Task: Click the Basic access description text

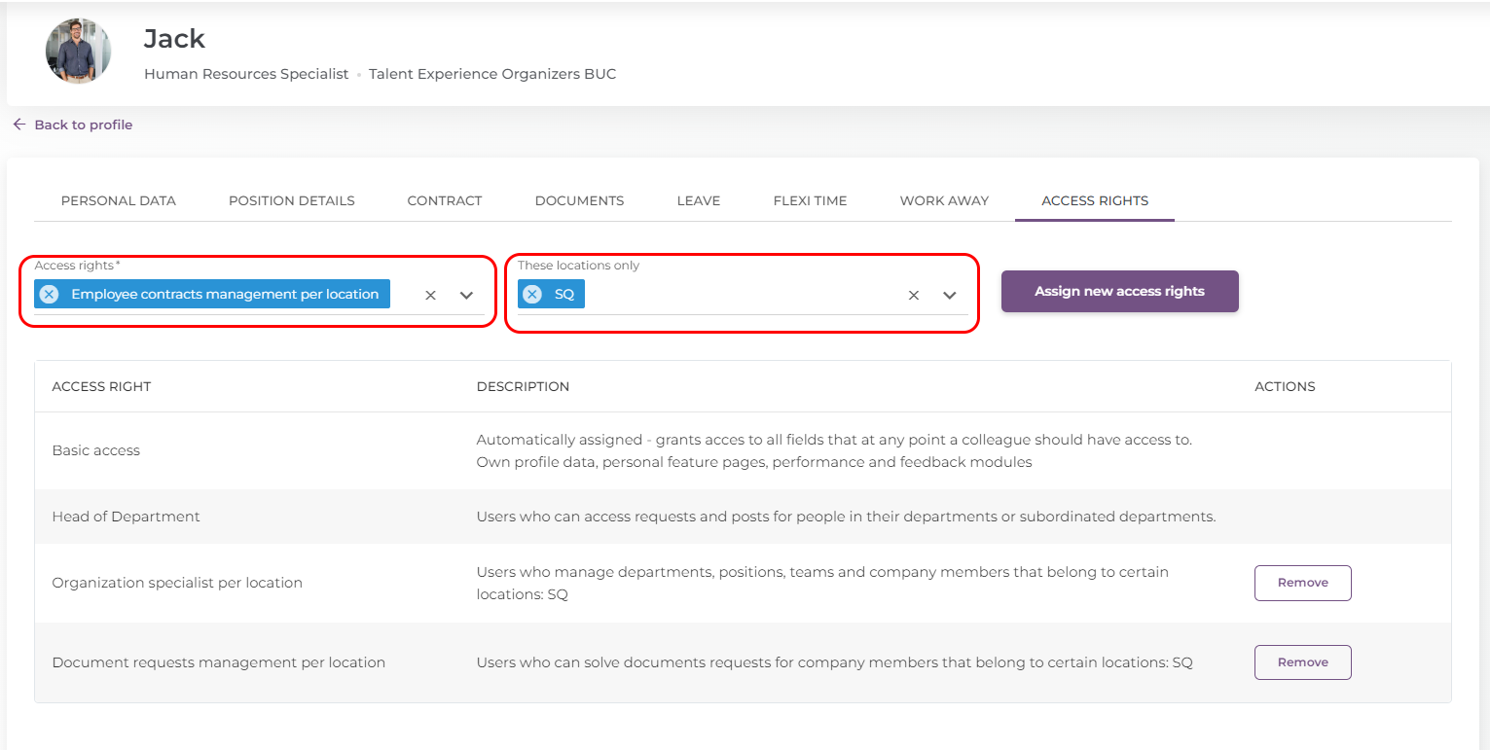Action: click(834, 450)
